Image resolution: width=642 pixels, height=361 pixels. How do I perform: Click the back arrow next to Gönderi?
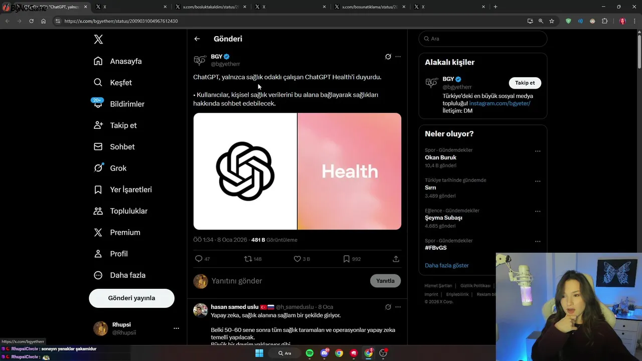click(x=197, y=39)
